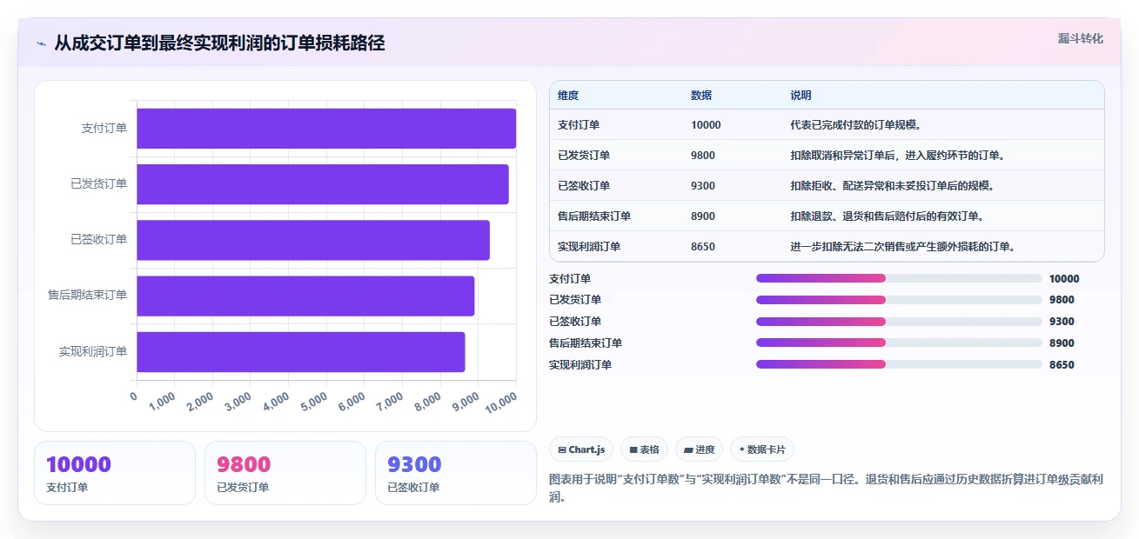Click the description starting 扣除取消和异常订单后
Image resolution: width=1139 pixels, height=539 pixels.
click(898, 155)
